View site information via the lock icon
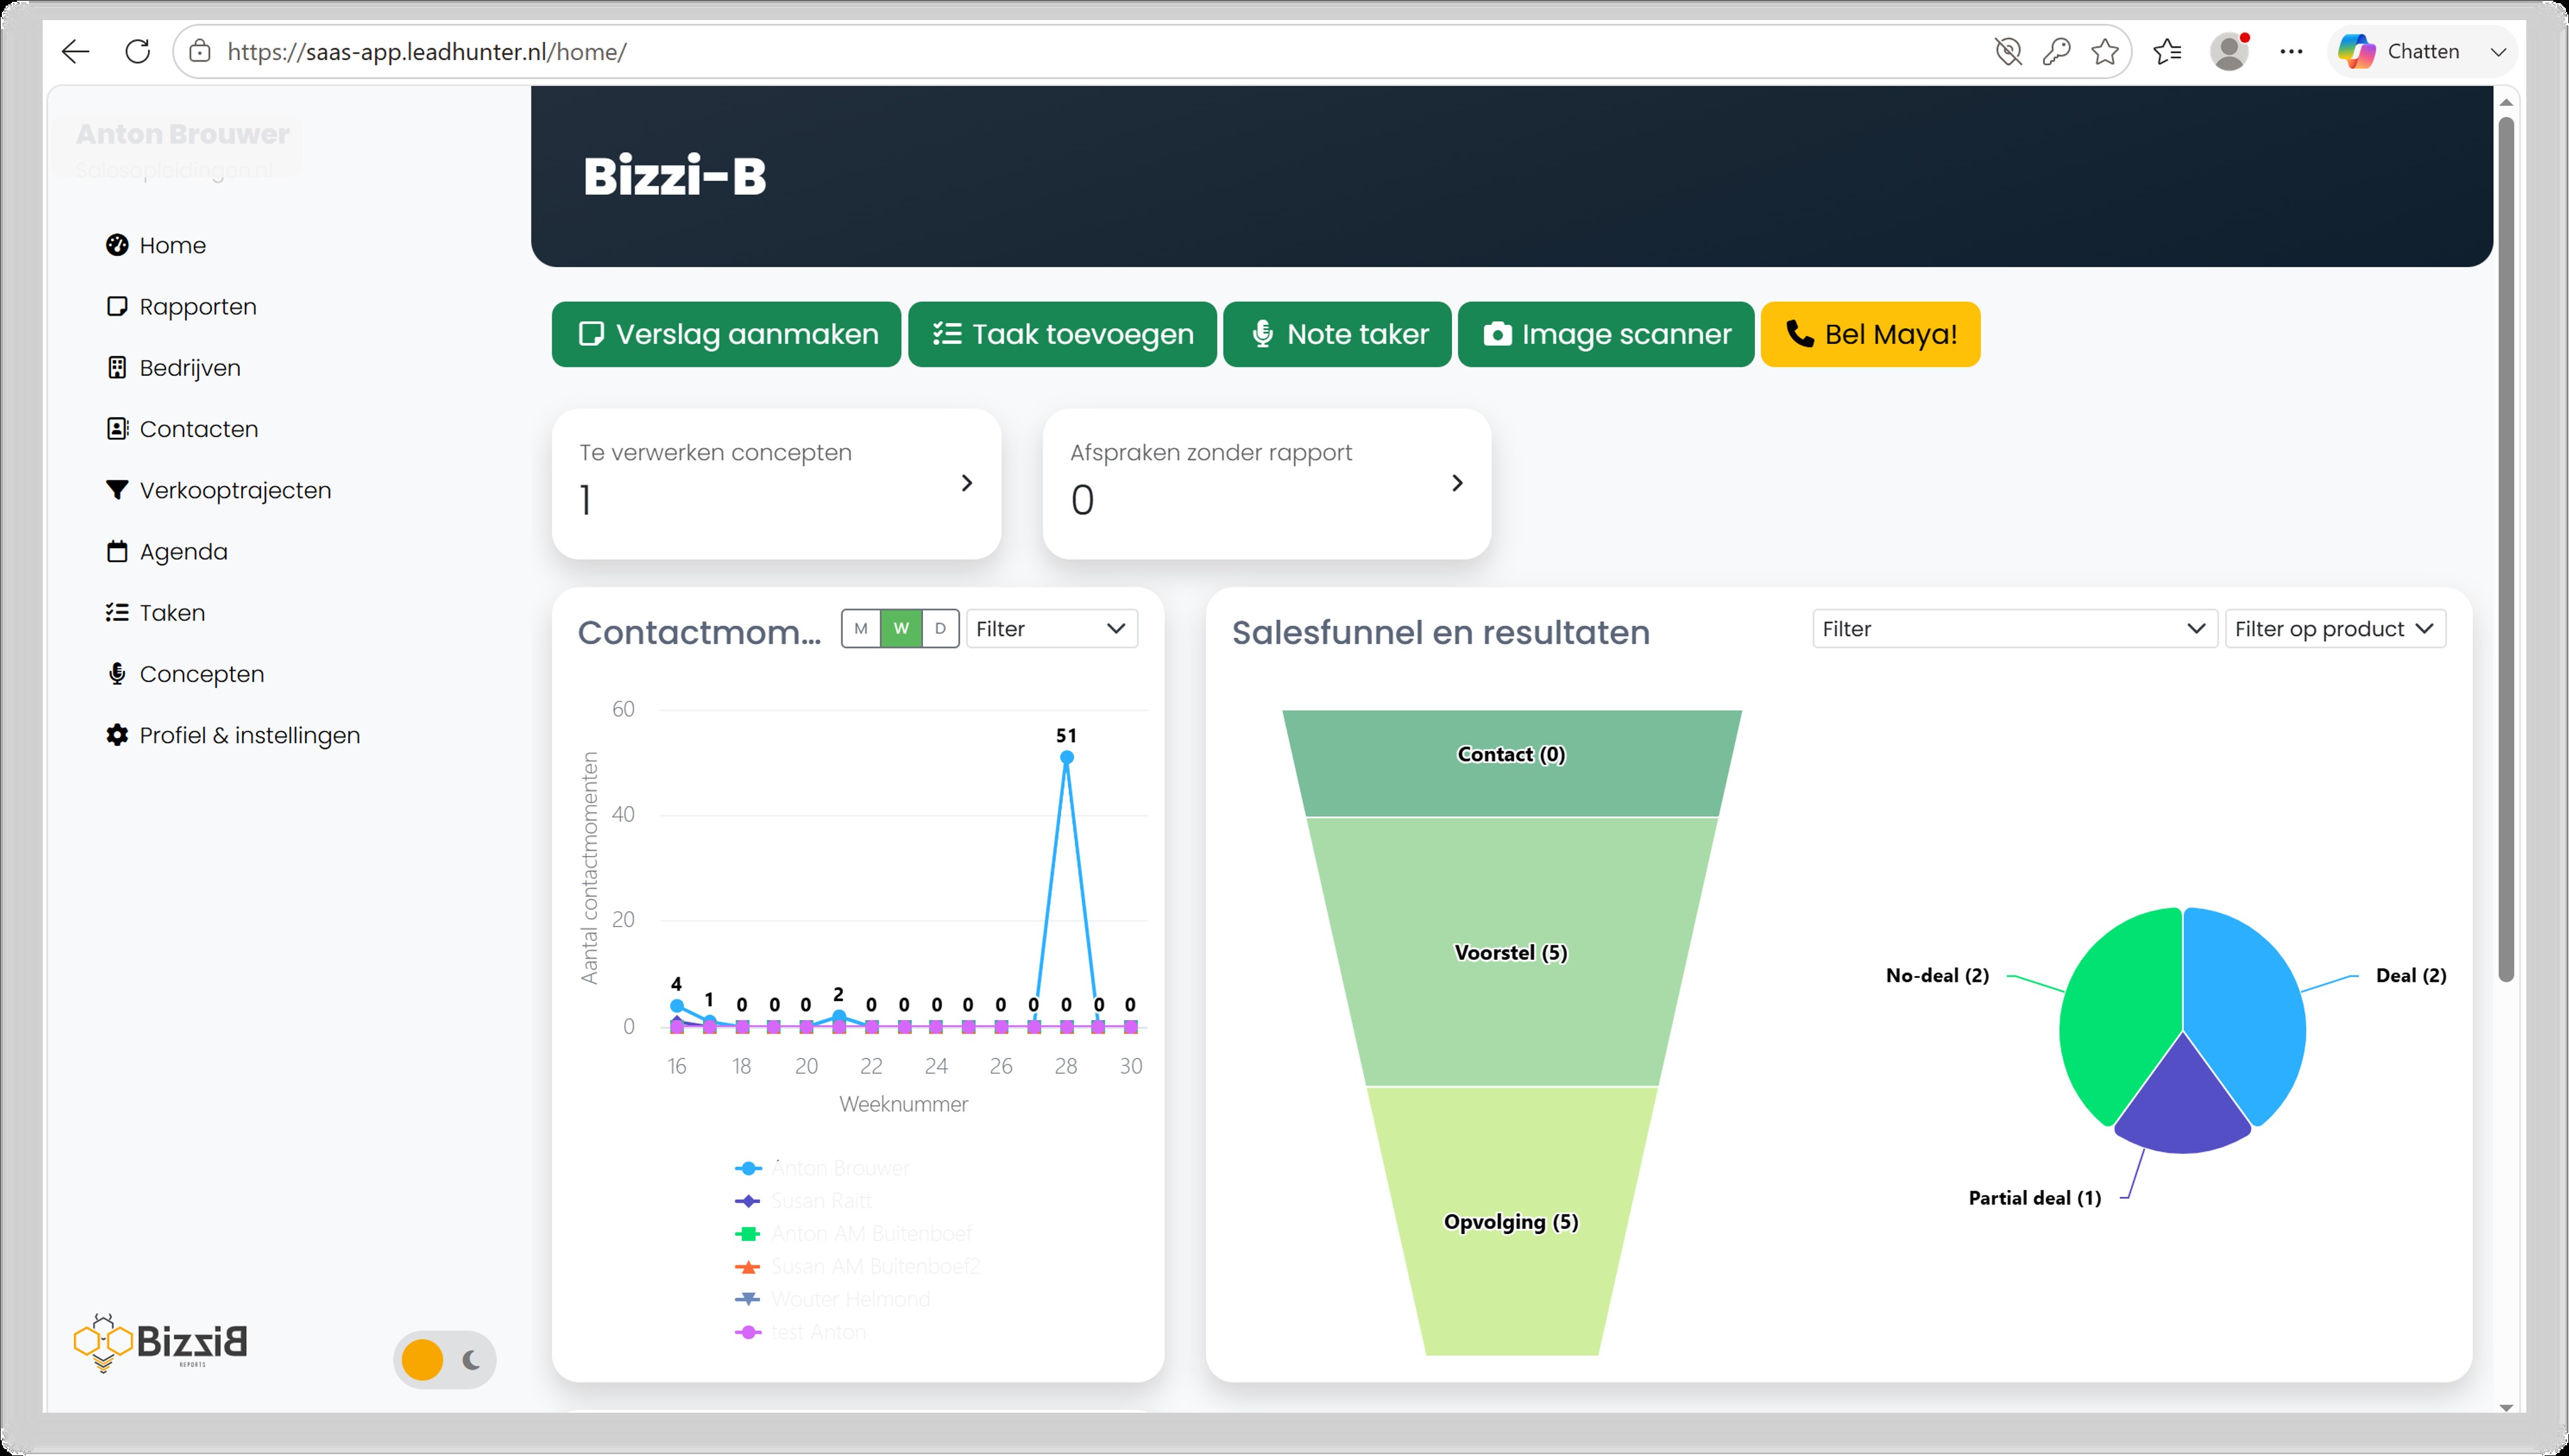Screen dimensions: 2569x1456 click(200, 52)
